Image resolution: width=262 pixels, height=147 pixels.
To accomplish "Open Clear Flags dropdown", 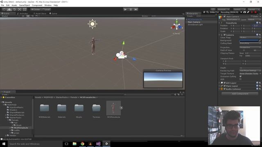I will [x=250, y=38].
